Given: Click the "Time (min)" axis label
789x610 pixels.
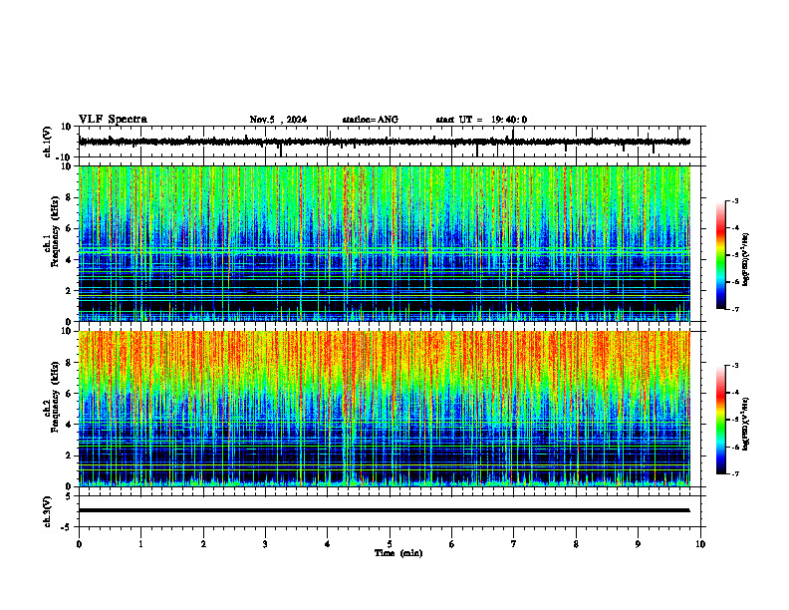Looking at the screenshot, I should (x=398, y=553).
